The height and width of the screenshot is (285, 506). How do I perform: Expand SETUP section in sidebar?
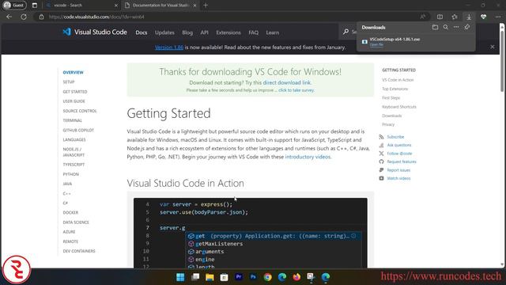pyautogui.click(x=69, y=82)
